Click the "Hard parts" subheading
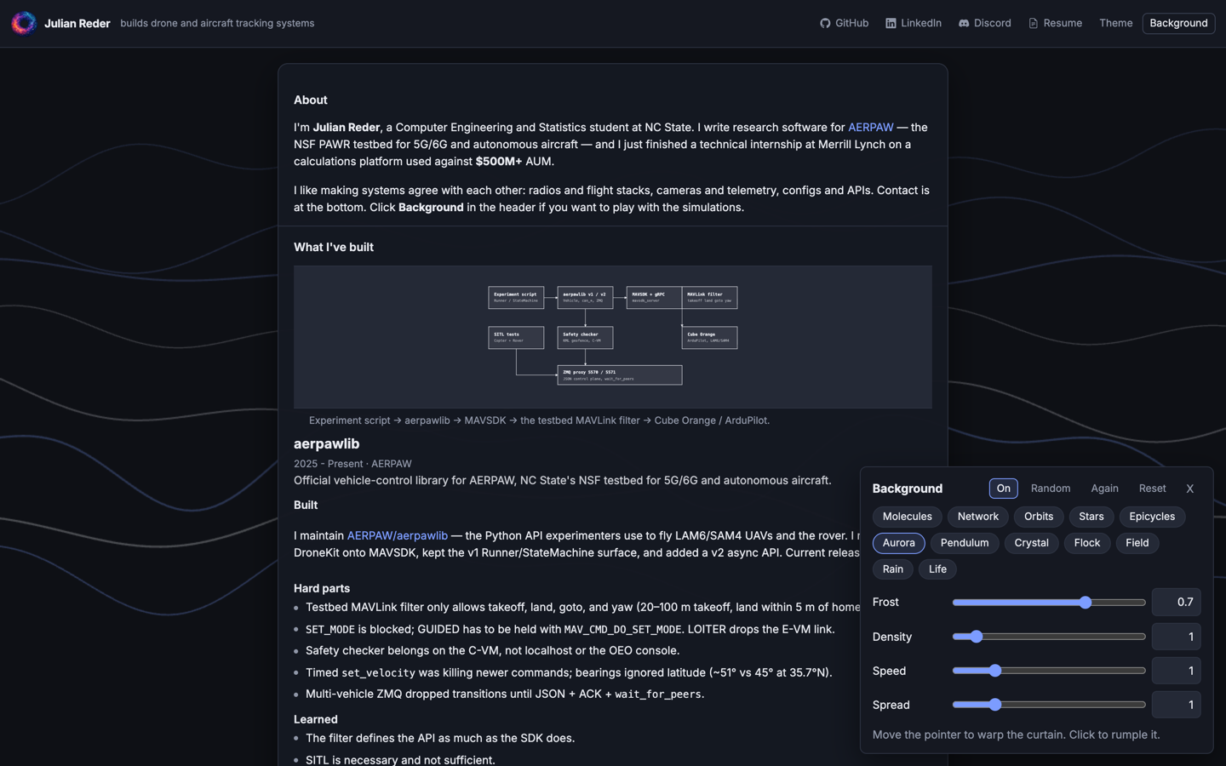Screen dimensions: 1226x766 click(322, 589)
